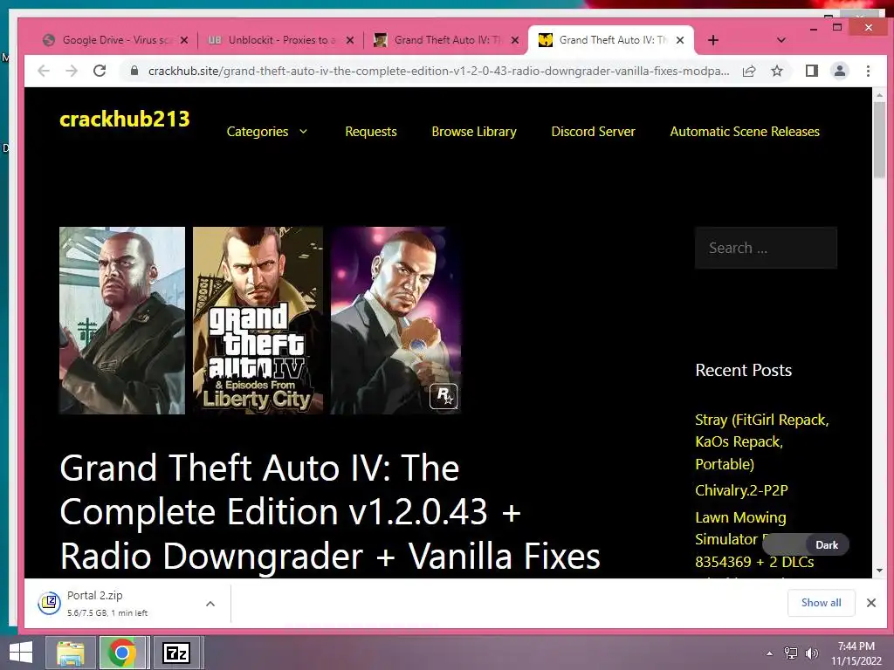Open a new tab with plus button
Screen dimensions: 894x670
tap(712, 40)
